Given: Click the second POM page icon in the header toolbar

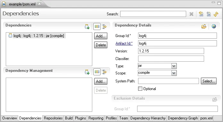Looking at the screenshot, I should [x=209, y=14].
